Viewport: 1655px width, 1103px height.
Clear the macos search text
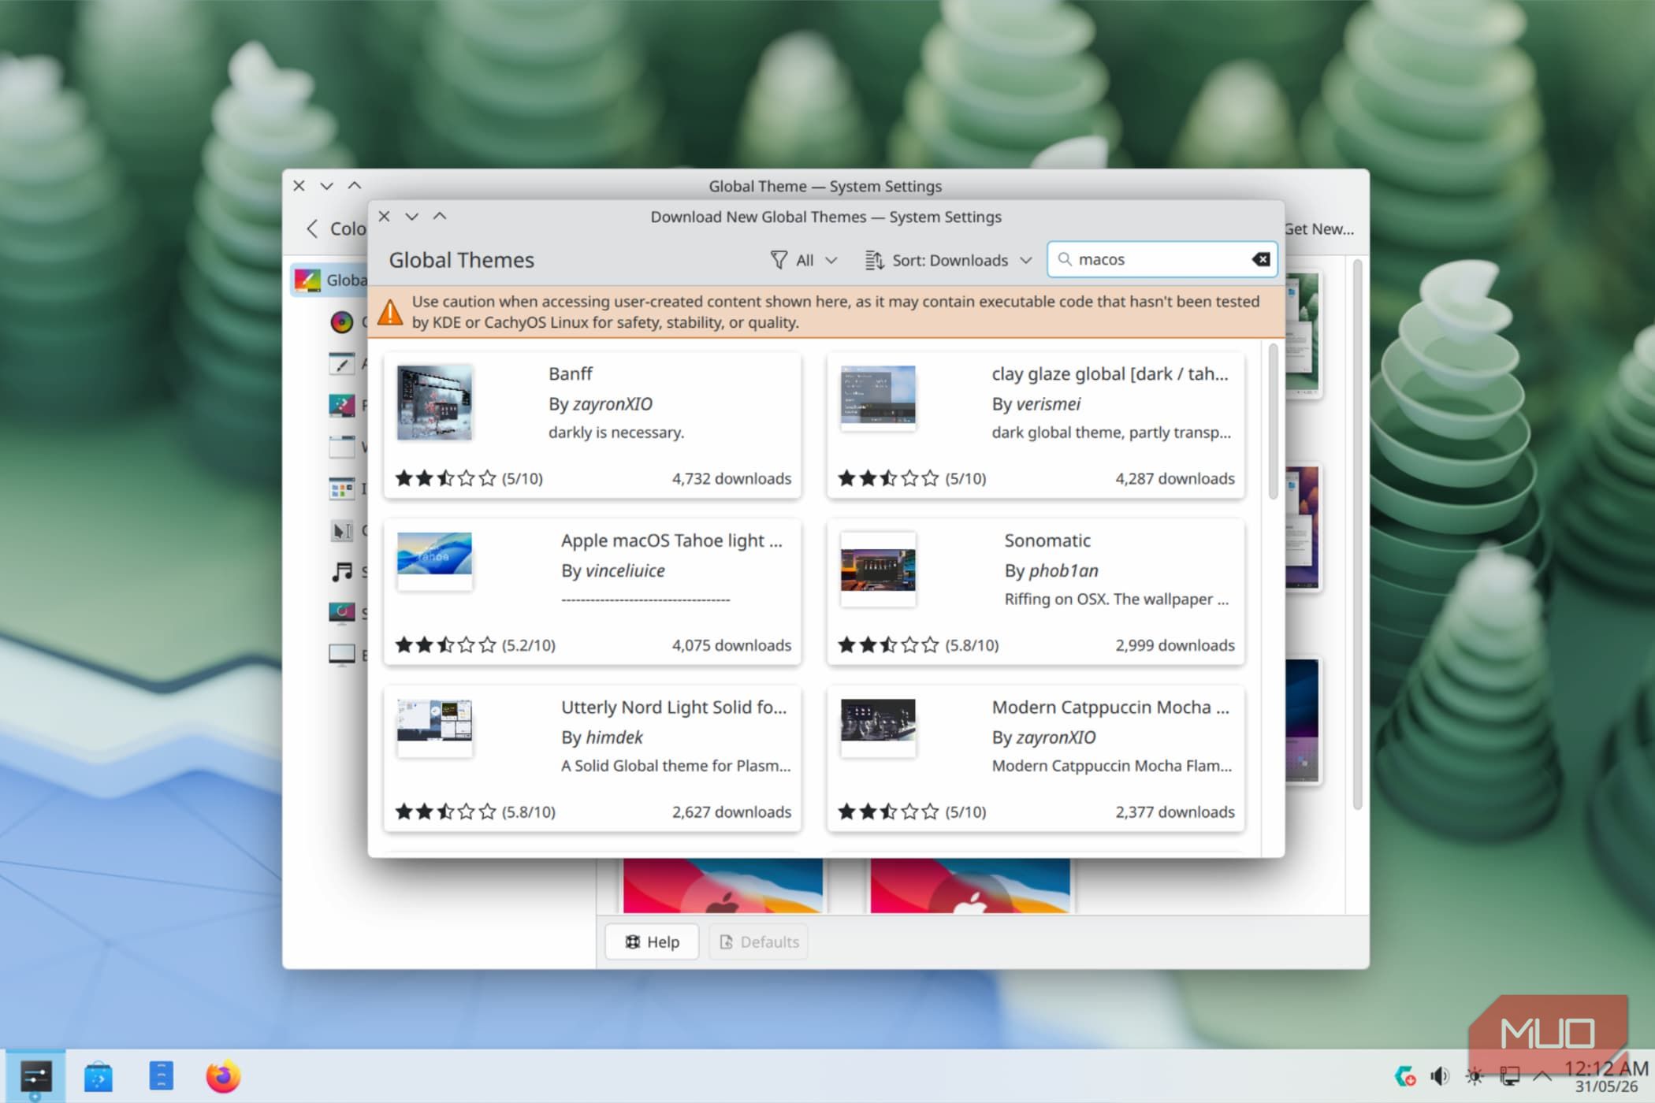(1260, 259)
